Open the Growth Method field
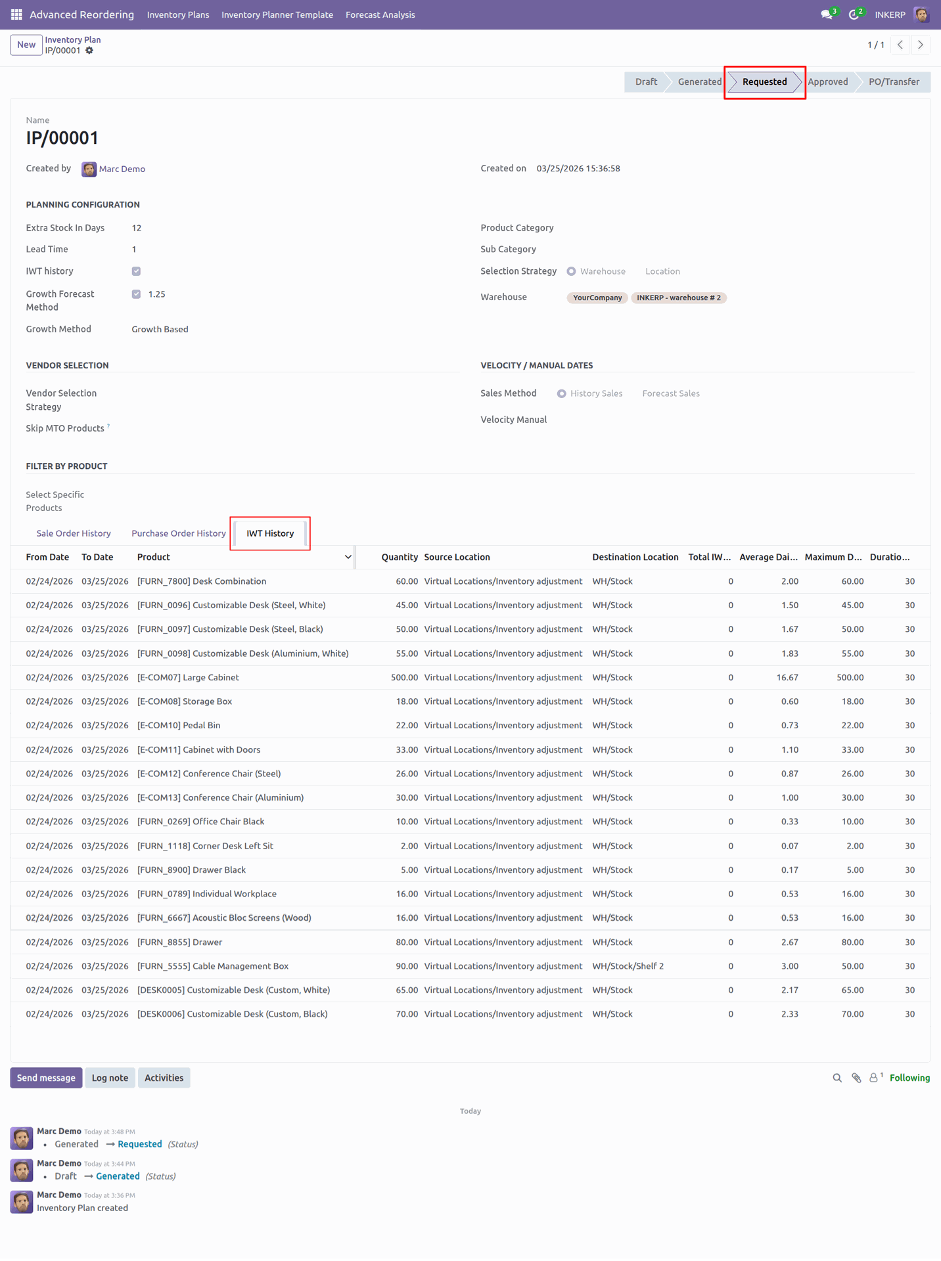 tap(160, 329)
